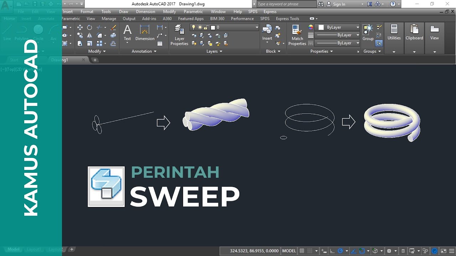Click the coordinates readout 324.5323, 86.9155
Viewport: 456px width, 256px height.
(254, 251)
